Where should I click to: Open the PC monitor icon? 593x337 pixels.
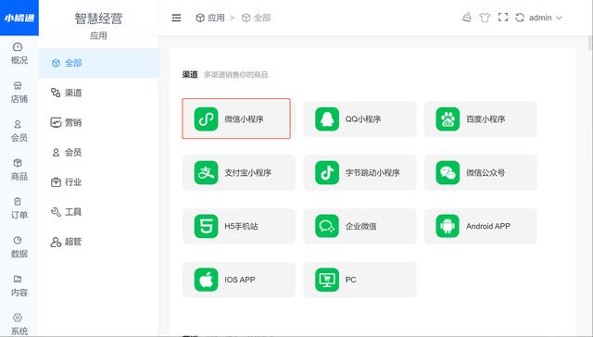327,280
